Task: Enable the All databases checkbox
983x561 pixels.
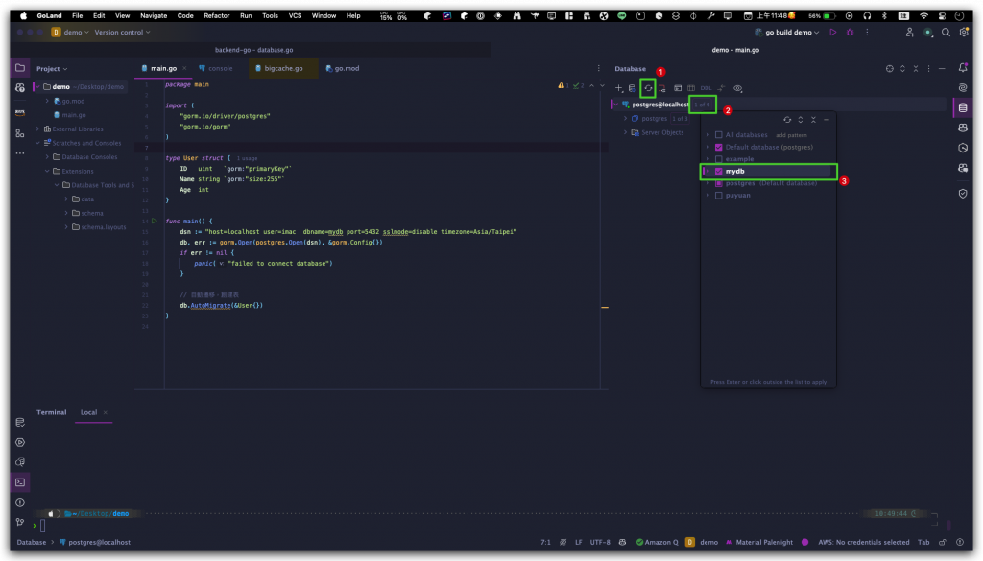Action: 718,135
